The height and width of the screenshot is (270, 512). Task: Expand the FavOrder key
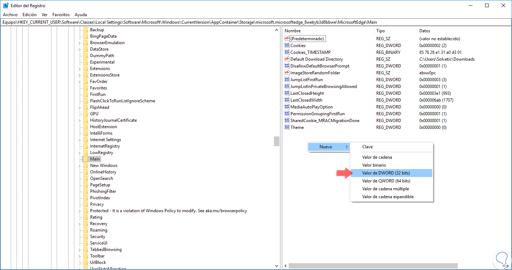pos(80,82)
